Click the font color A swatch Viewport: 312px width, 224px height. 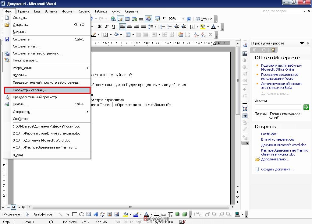pyautogui.click(x=213, y=27)
